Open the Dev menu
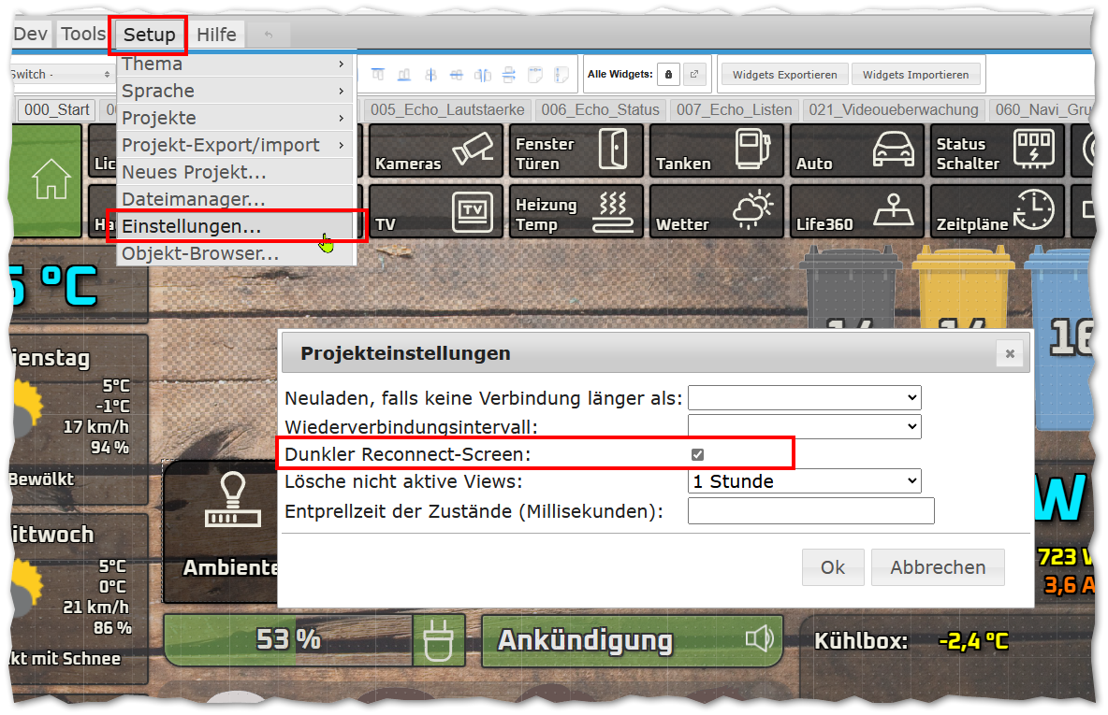 click(30, 34)
